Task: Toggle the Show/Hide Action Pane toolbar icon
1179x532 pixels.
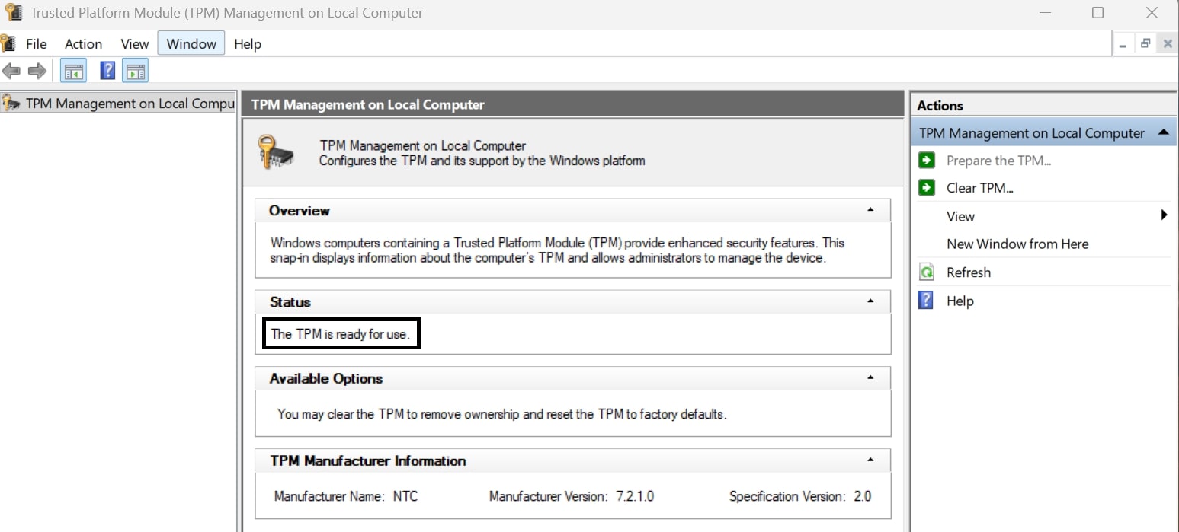Action: [x=136, y=72]
